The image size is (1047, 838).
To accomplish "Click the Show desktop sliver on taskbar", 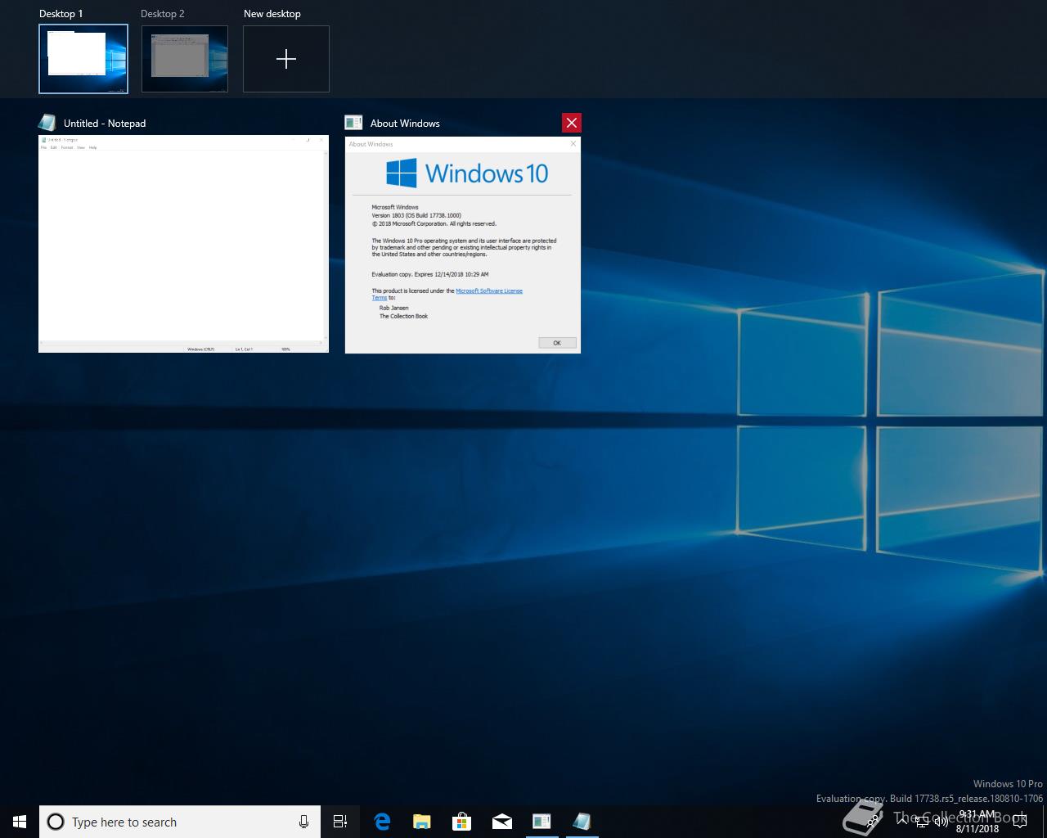I will point(1045,822).
